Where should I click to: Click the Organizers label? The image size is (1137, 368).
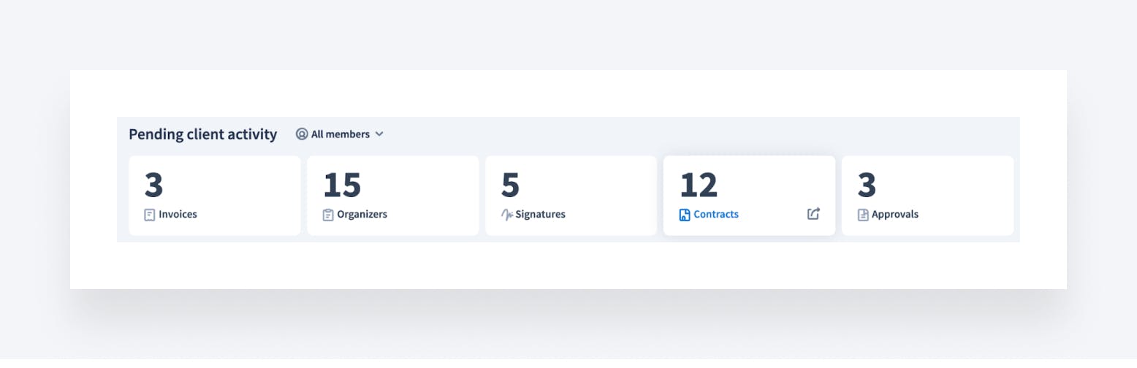[362, 215]
